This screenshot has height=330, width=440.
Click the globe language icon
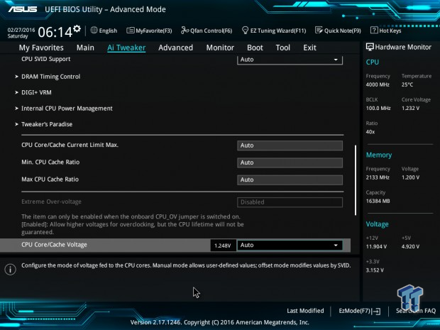tap(94, 31)
